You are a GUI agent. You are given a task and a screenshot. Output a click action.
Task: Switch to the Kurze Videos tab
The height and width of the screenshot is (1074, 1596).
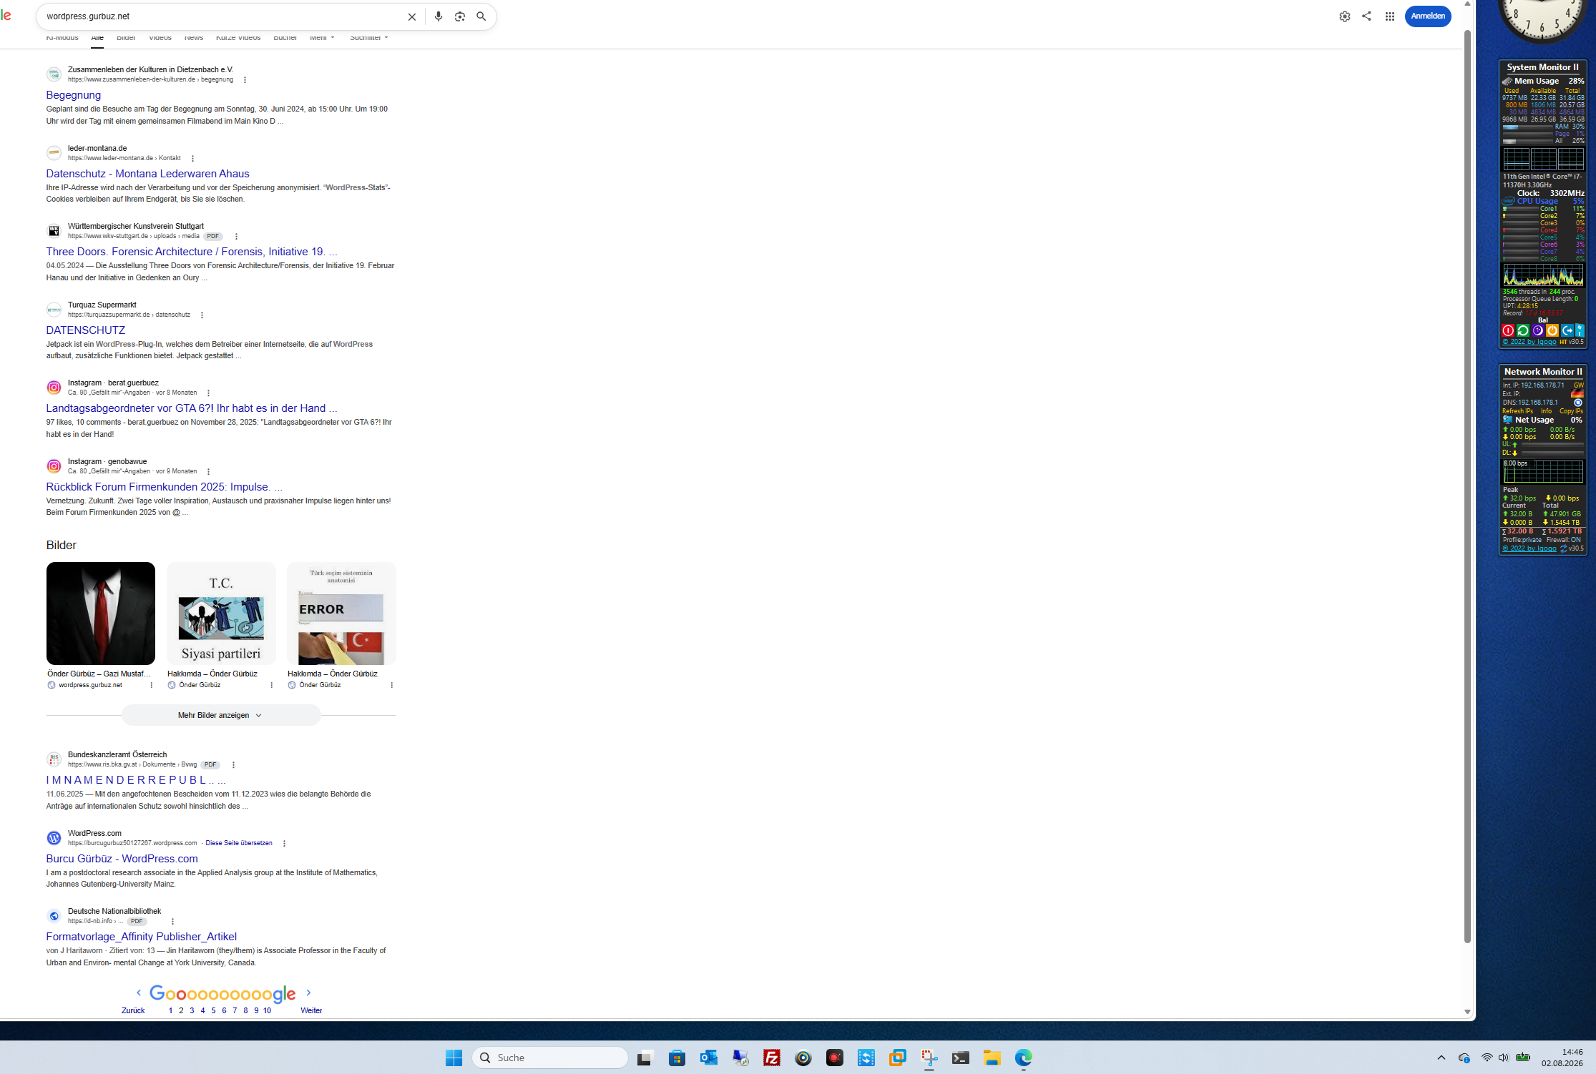(238, 38)
